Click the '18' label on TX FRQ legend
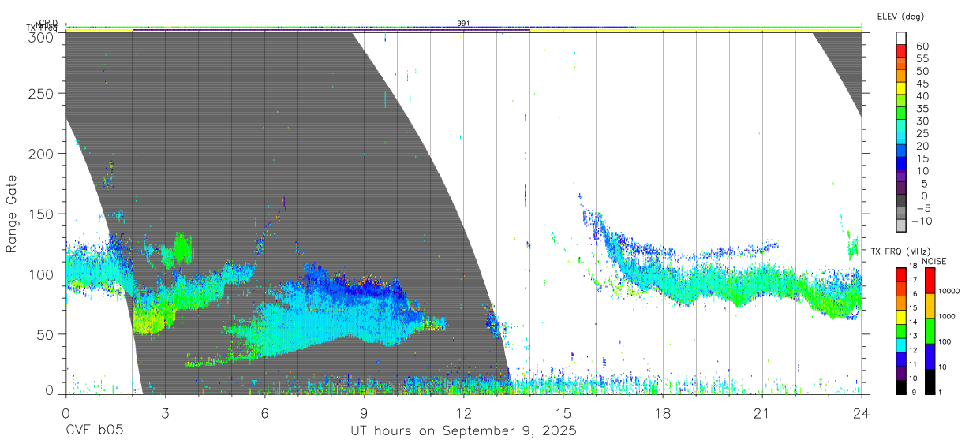This screenshot has width=969, height=447. tap(913, 267)
